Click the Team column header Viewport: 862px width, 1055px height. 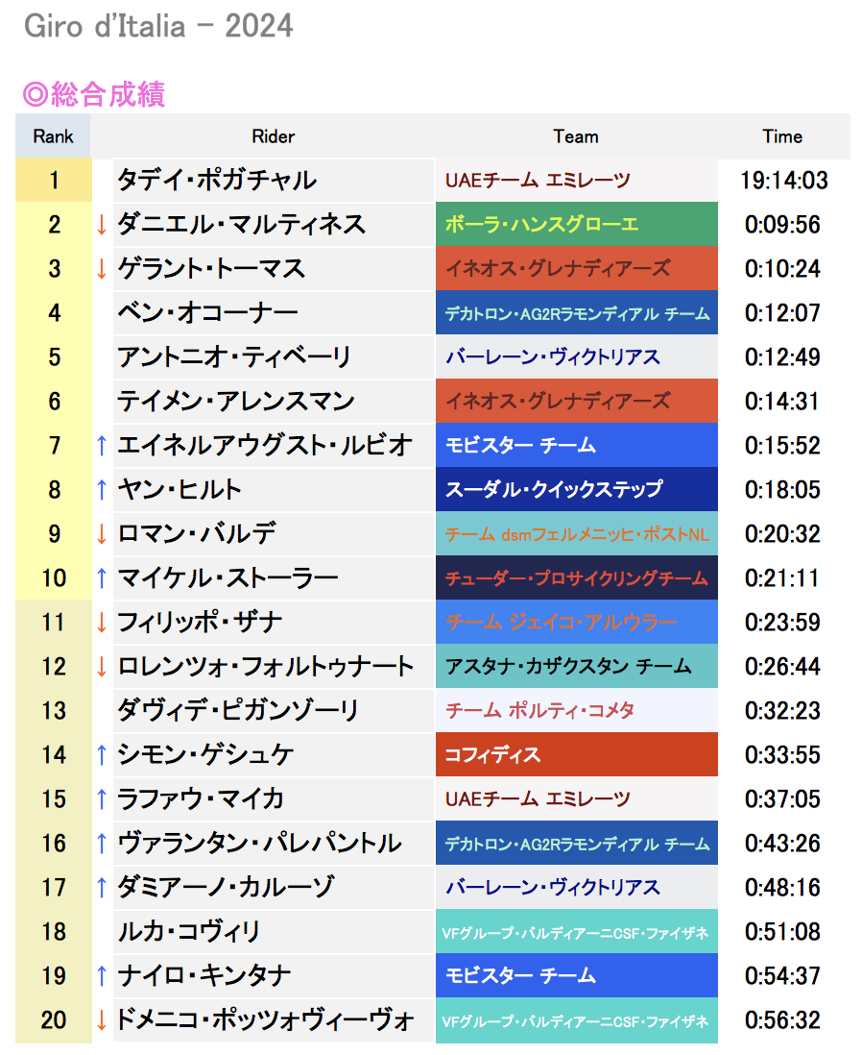click(x=576, y=136)
